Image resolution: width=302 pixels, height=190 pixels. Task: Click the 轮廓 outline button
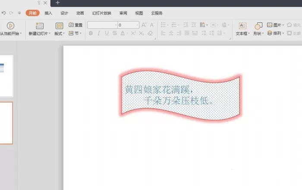click(x=294, y=33)
